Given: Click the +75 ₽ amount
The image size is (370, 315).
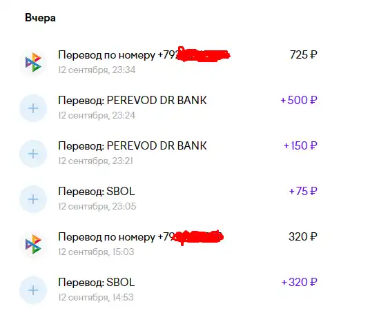Looking at the screenshot, I should (x=303, y=192).
